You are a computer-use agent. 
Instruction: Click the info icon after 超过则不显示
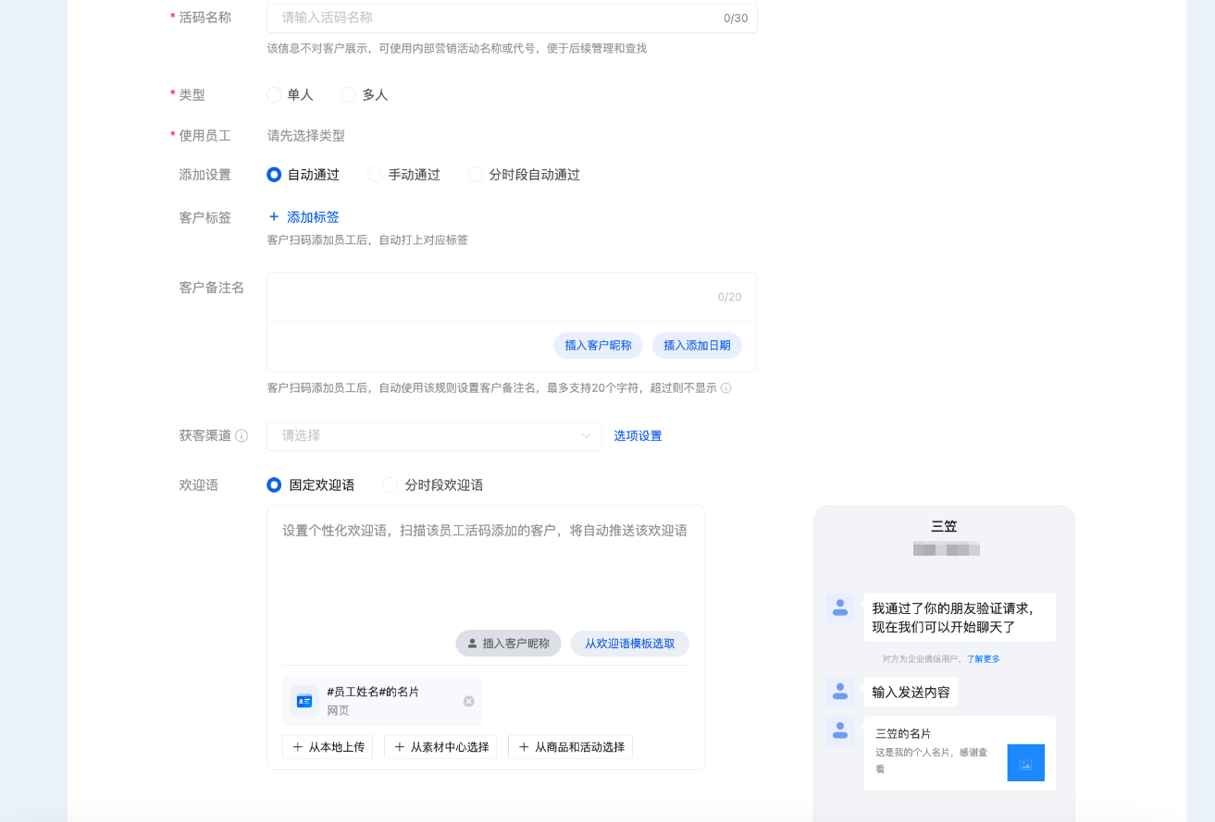click(726, 388)
